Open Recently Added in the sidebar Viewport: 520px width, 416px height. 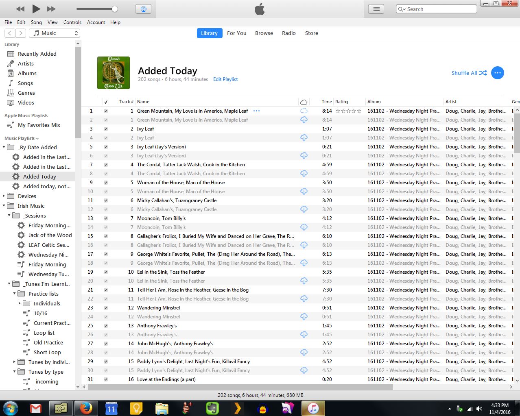[37, 54]
